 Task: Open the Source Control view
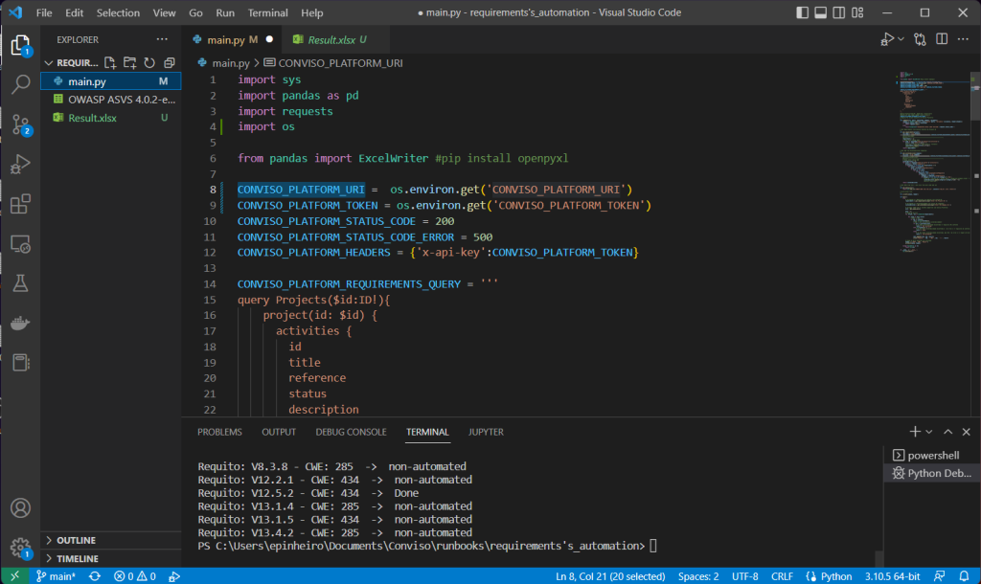20,124
